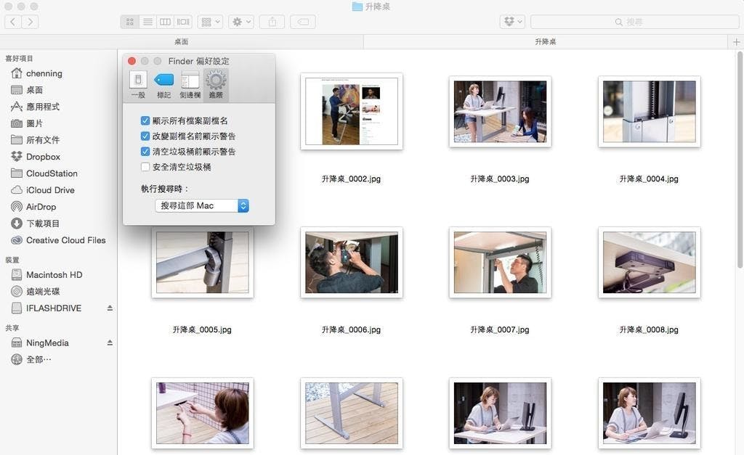Eject the IFLASHDRIVE volume
The height and width of the screenshot is (455, 744).
click(x=110, y=308)
